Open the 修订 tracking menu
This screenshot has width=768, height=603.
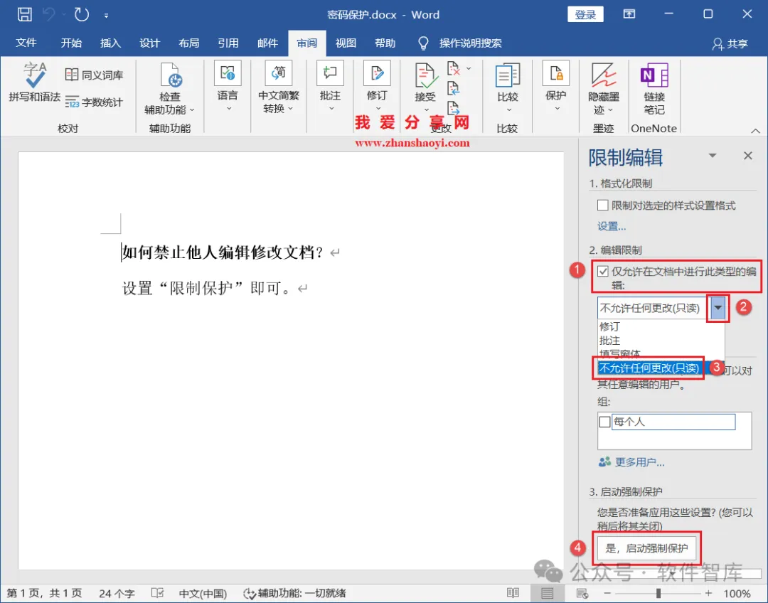coord(377,85)
